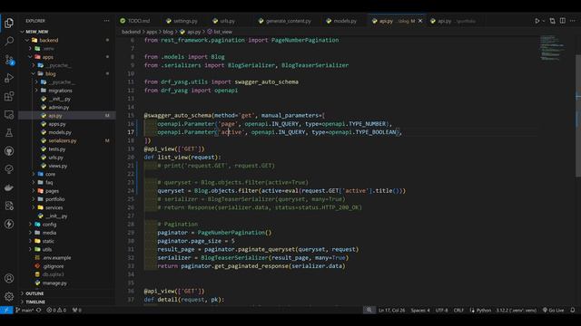The image size is (581, 326).
Task: Split the editor to the right
Action: click(x=563, y=21)
